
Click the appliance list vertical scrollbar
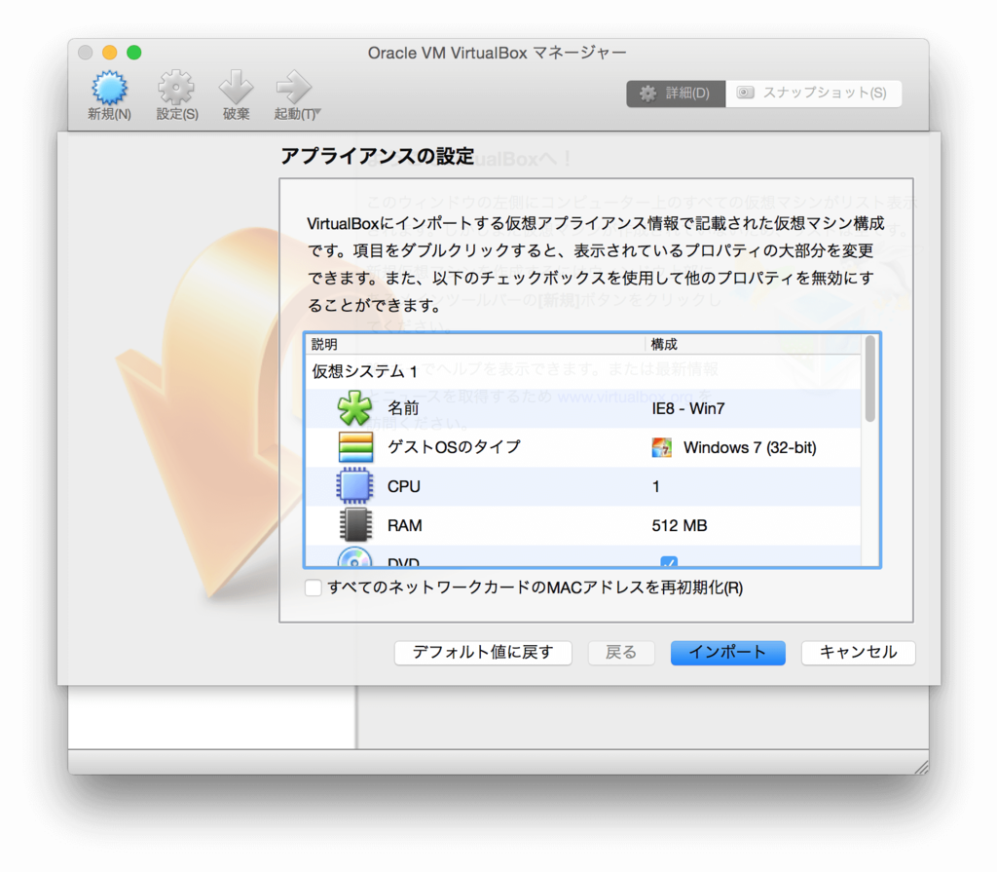tap(869, 379)
